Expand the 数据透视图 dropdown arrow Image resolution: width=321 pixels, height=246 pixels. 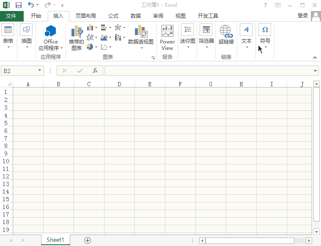142,48
